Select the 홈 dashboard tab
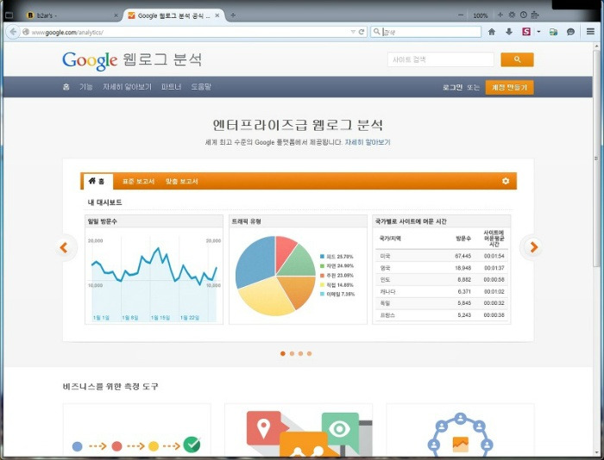This screenshot has height=460, width=604. click(97, 181)
